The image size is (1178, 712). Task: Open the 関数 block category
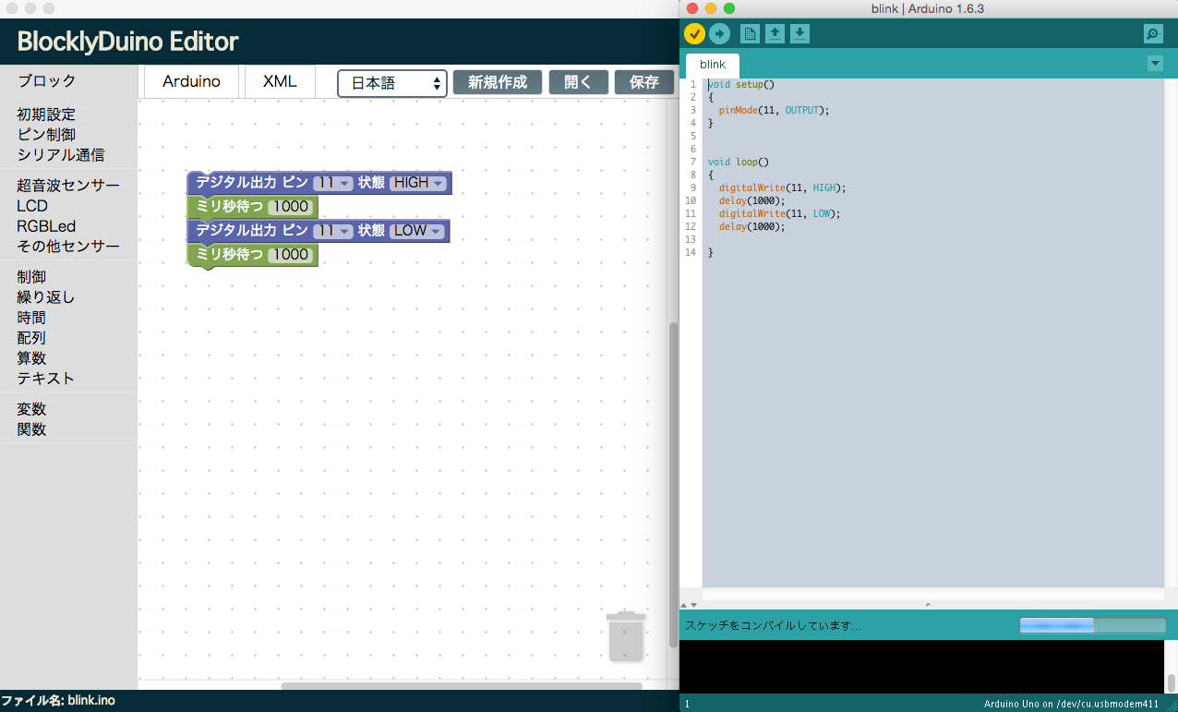click(x=31, y=429)
